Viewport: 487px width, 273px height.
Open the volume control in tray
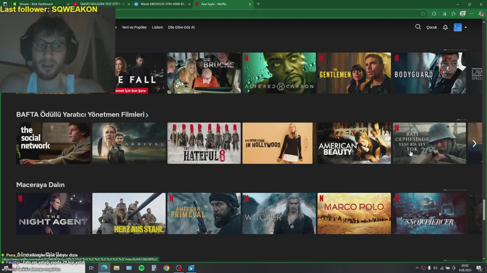click(x=435, y=268)
